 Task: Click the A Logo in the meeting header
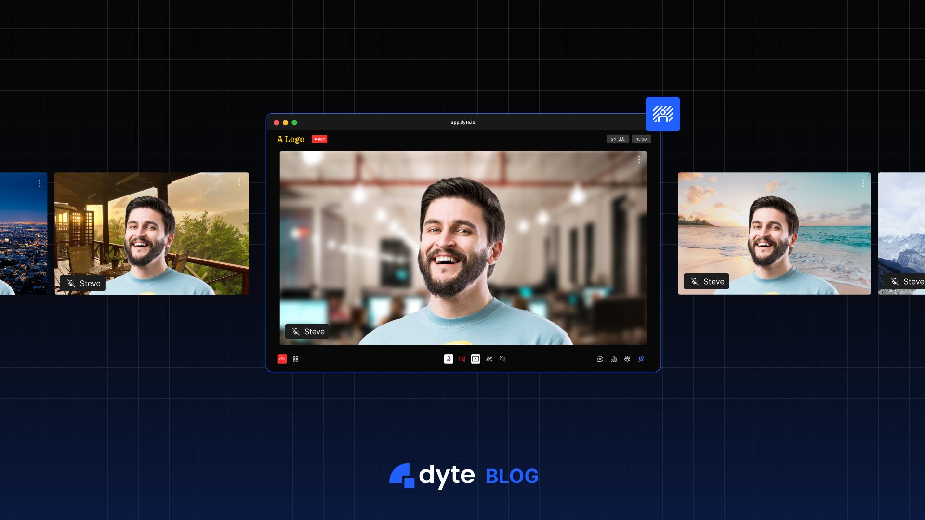290,139
